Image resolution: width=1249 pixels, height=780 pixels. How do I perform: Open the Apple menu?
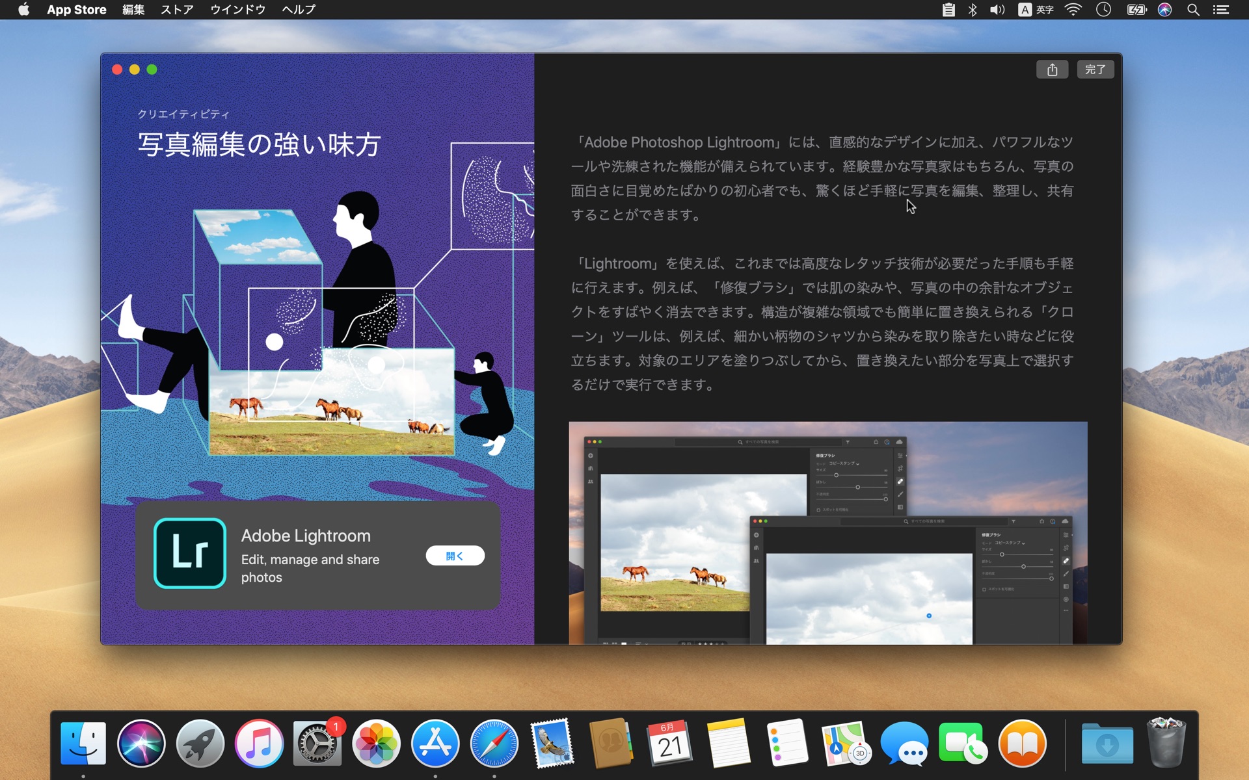[x=23, y=9]
